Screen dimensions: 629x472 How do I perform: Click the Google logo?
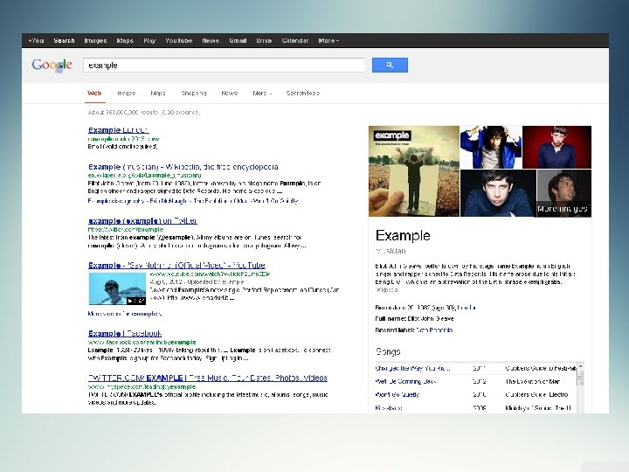pos(52,65)
